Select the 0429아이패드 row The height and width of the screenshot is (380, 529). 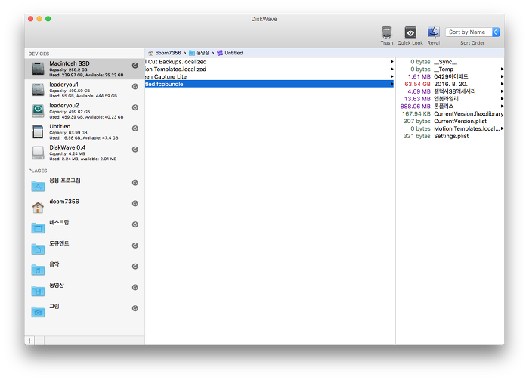click(450, 76)
